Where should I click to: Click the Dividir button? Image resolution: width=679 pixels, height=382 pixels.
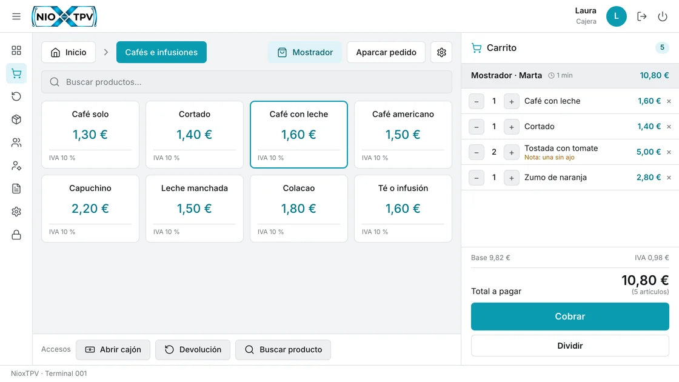coord(570,346)
